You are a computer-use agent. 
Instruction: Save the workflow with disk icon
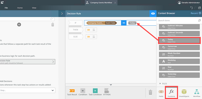click(199, 8)
